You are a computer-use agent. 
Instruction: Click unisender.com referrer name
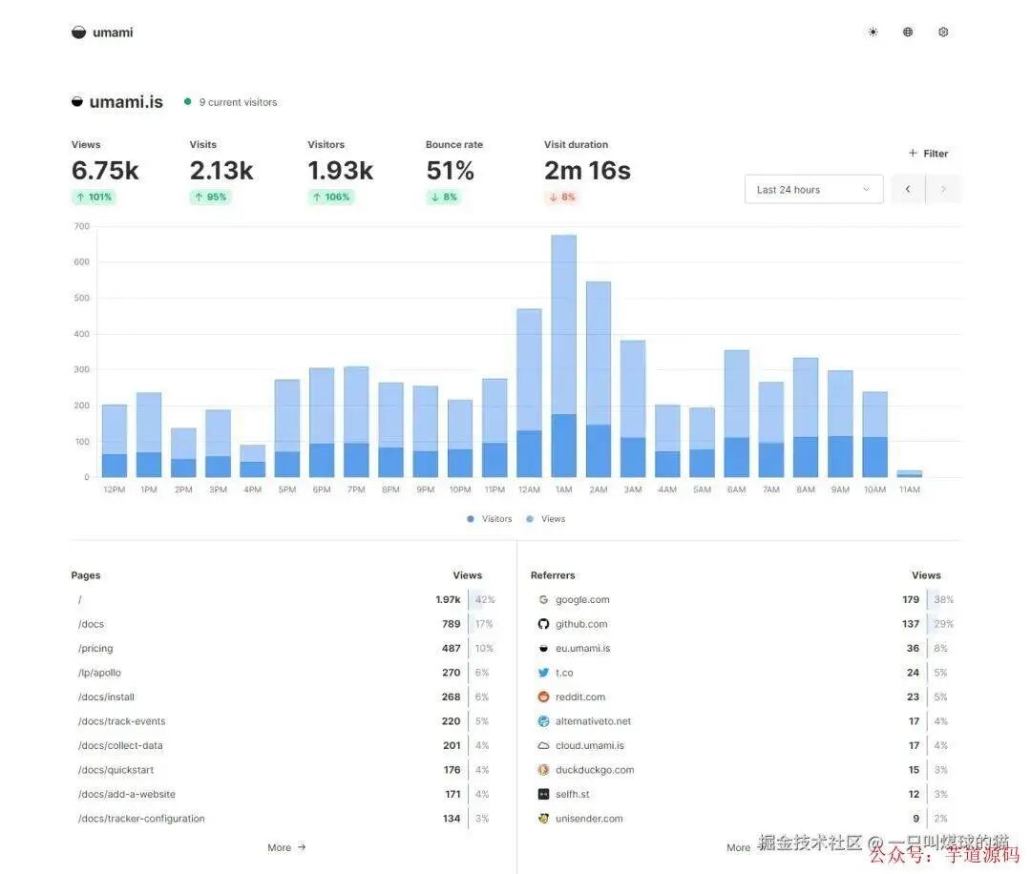pyautogui.click(x=589, y=818)
